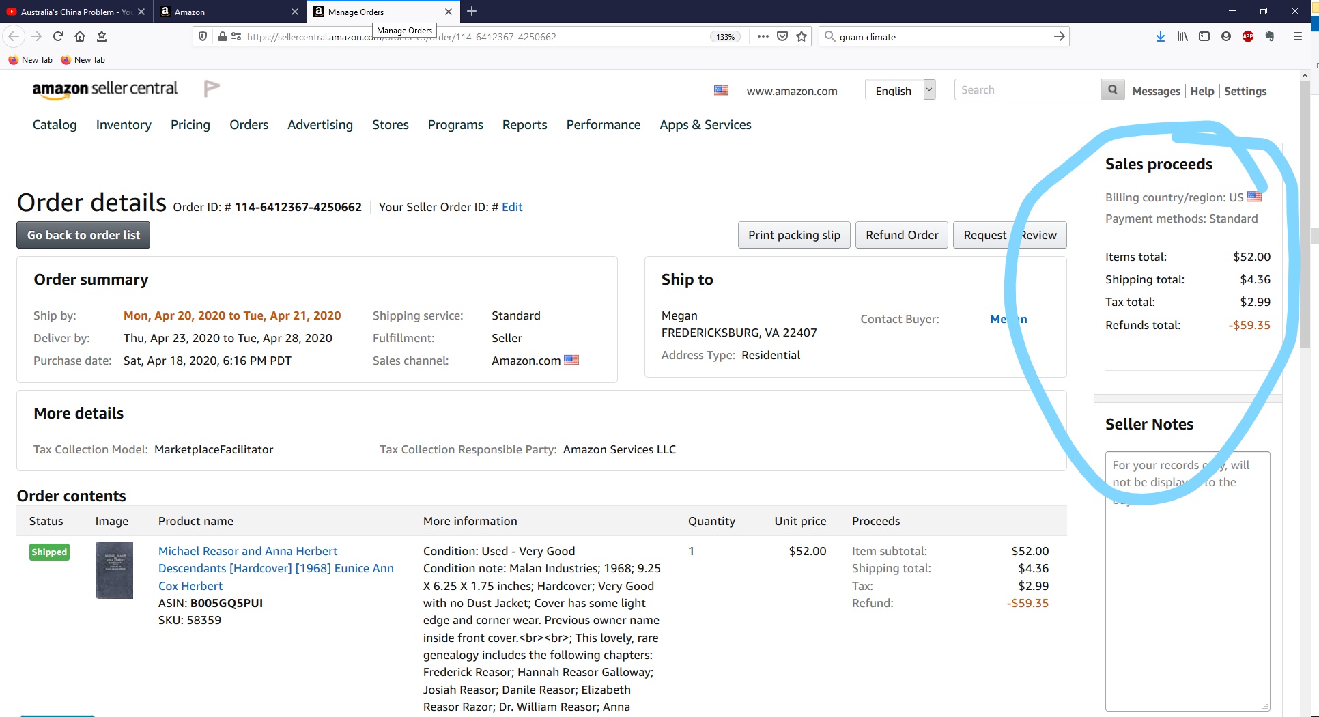This screenshot has width=1319, height=717.
Task: Close the Manage Orders tab
Action: (x=448, y=12)
